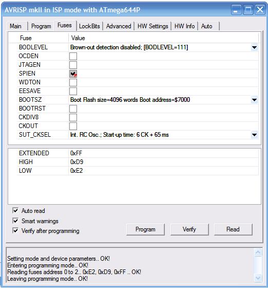Open the Auto tab

[207, 26]
